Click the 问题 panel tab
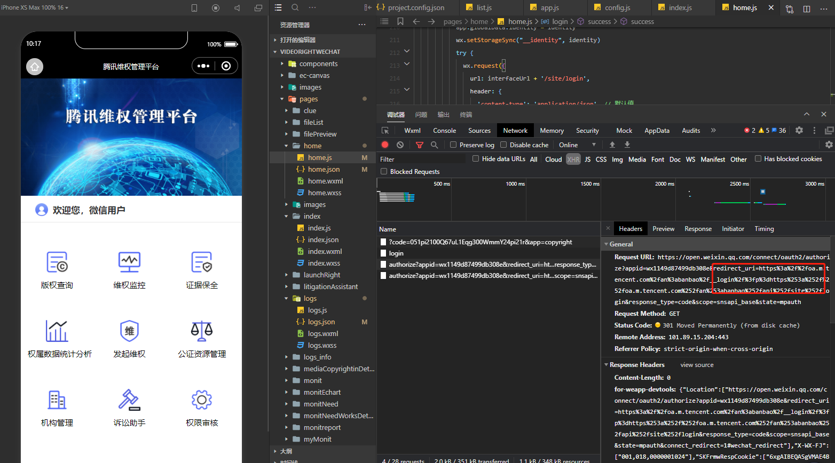Viewport: 835px width, 463px height. (421, 115)
